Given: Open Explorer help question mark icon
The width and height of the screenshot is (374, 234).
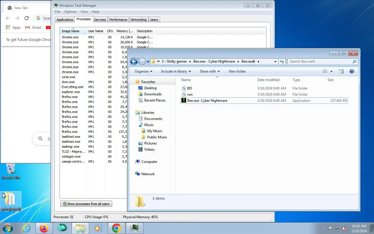Looking at the screenshot, I should 352,71.
